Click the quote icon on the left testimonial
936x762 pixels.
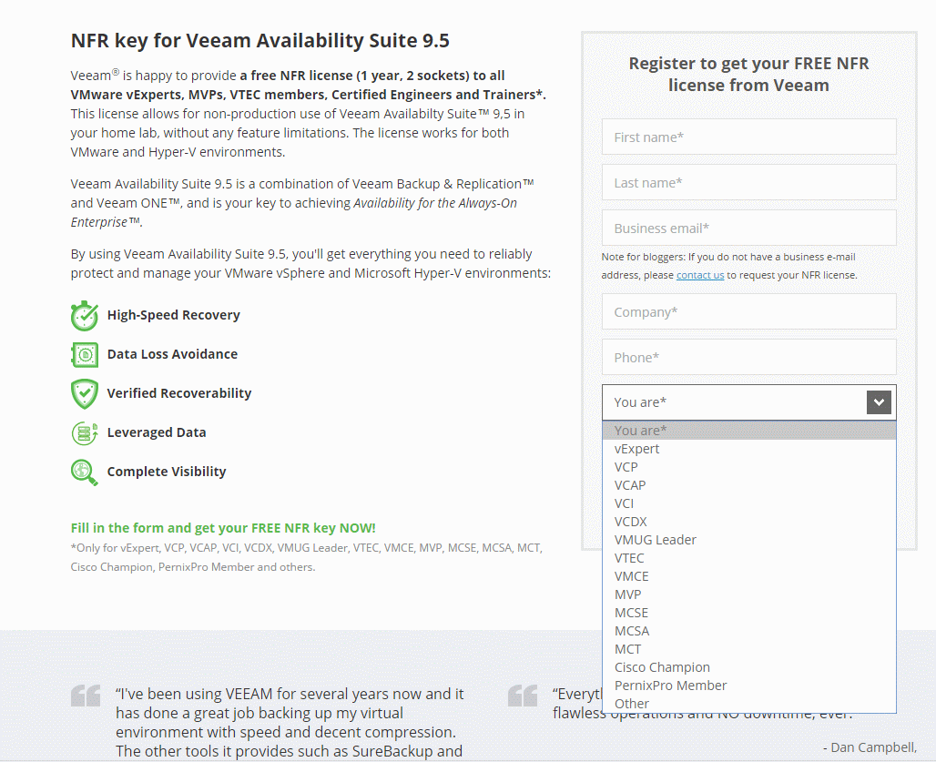[x=85, y=696]
